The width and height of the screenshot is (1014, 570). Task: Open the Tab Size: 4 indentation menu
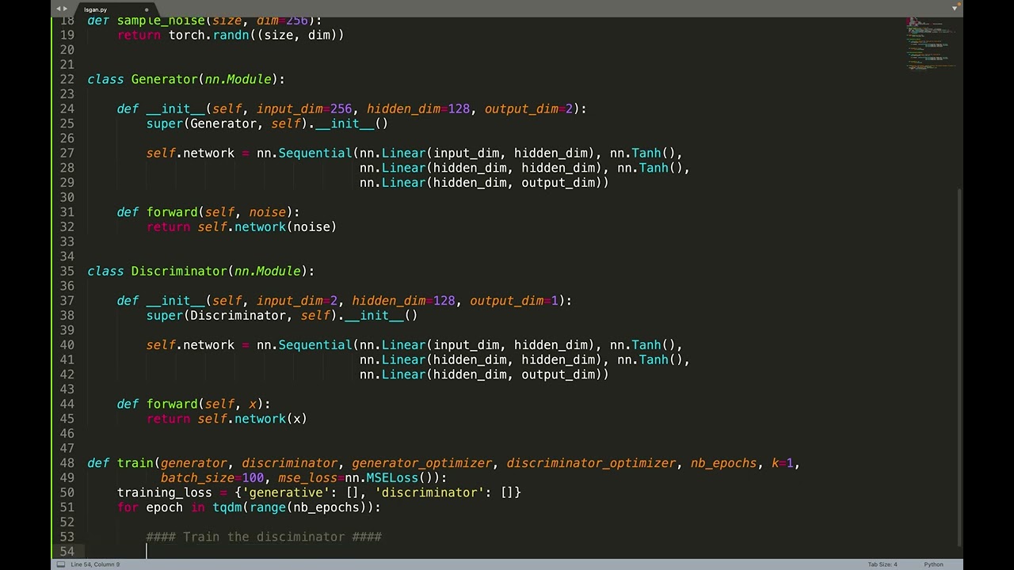point(882,564)
